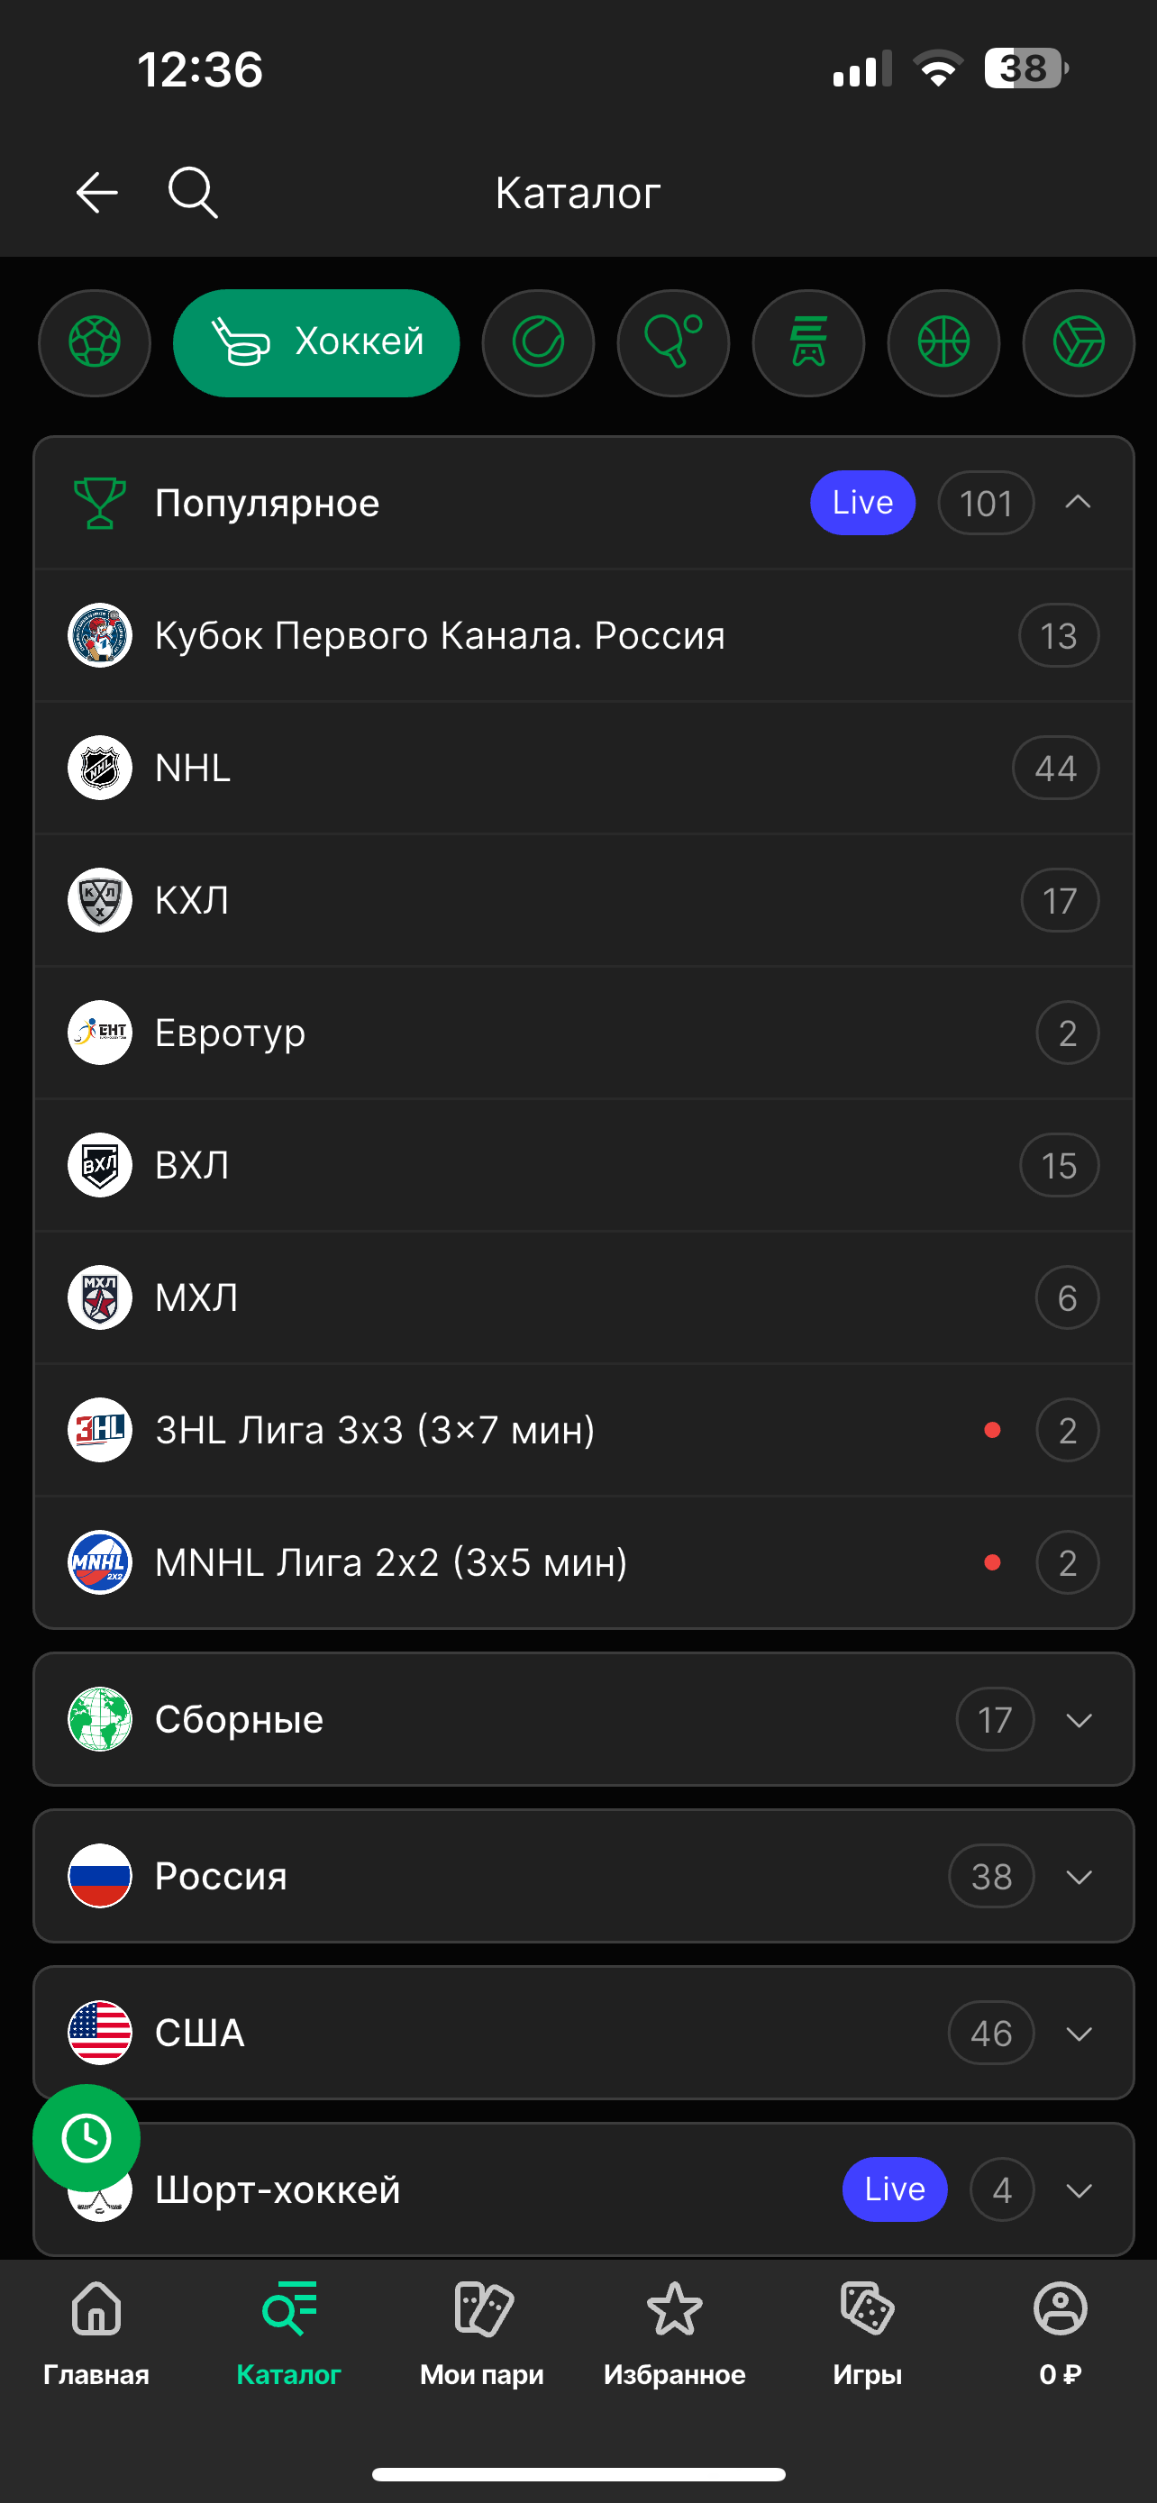Screen dimensions: 1157x2503
Task: Toggle the Live badge for Шорт-хоккей
Action: 894,2189
